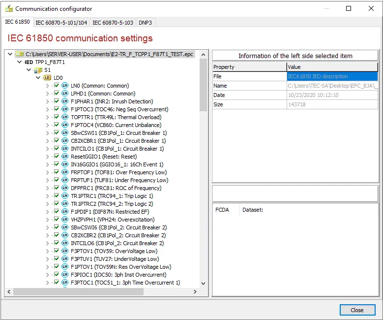Toggle the F3PIOC1 3ph Inst Overcurrent checkbox

coord(57,275)
